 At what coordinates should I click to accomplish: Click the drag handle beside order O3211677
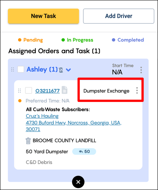click(19, 91)
